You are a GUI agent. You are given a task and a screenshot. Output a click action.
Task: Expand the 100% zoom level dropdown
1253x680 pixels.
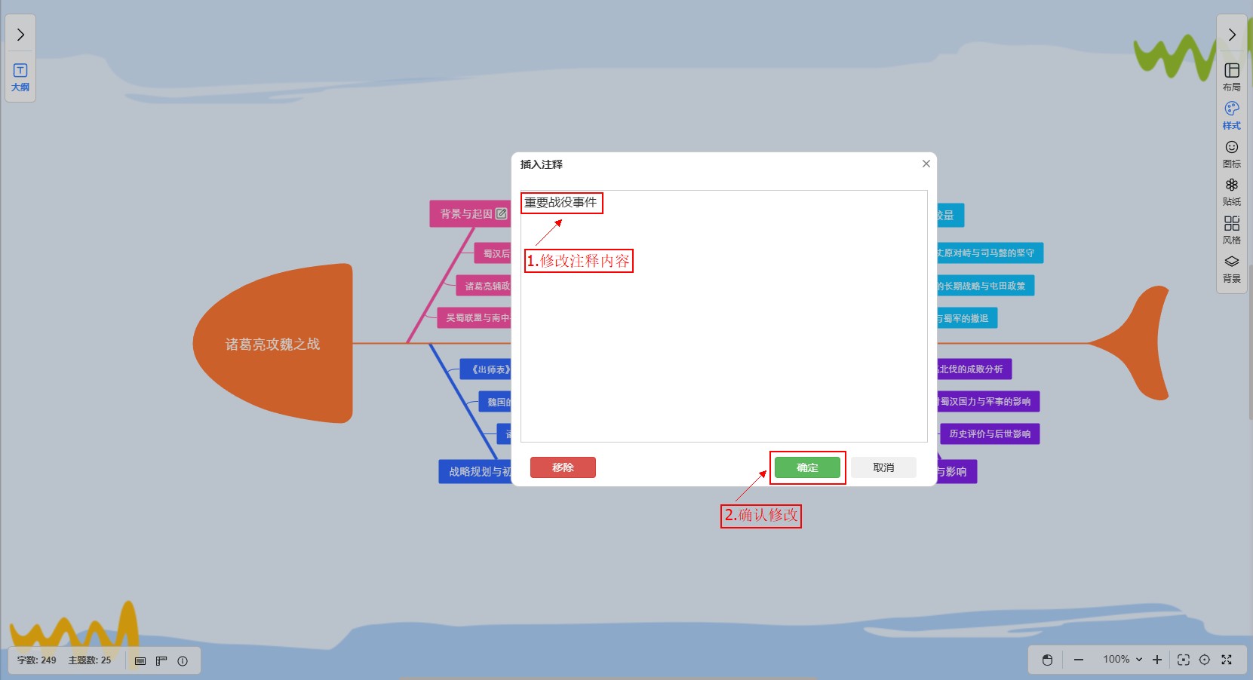point(1122,660)
